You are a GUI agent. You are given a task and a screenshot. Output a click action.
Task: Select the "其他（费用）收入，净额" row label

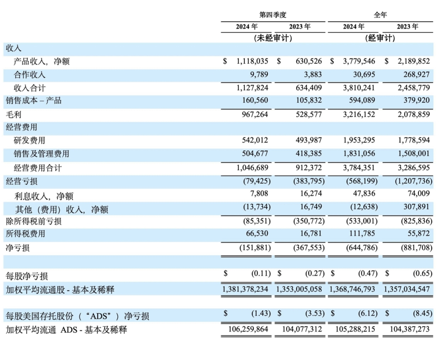[x=62, y=210]
